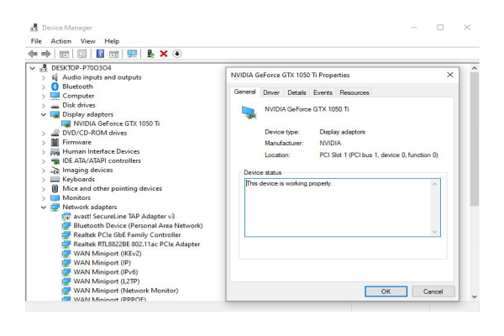Click the Computer category icon

55,96
